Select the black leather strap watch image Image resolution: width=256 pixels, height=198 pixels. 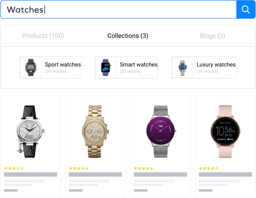click(x=31, y=132)
